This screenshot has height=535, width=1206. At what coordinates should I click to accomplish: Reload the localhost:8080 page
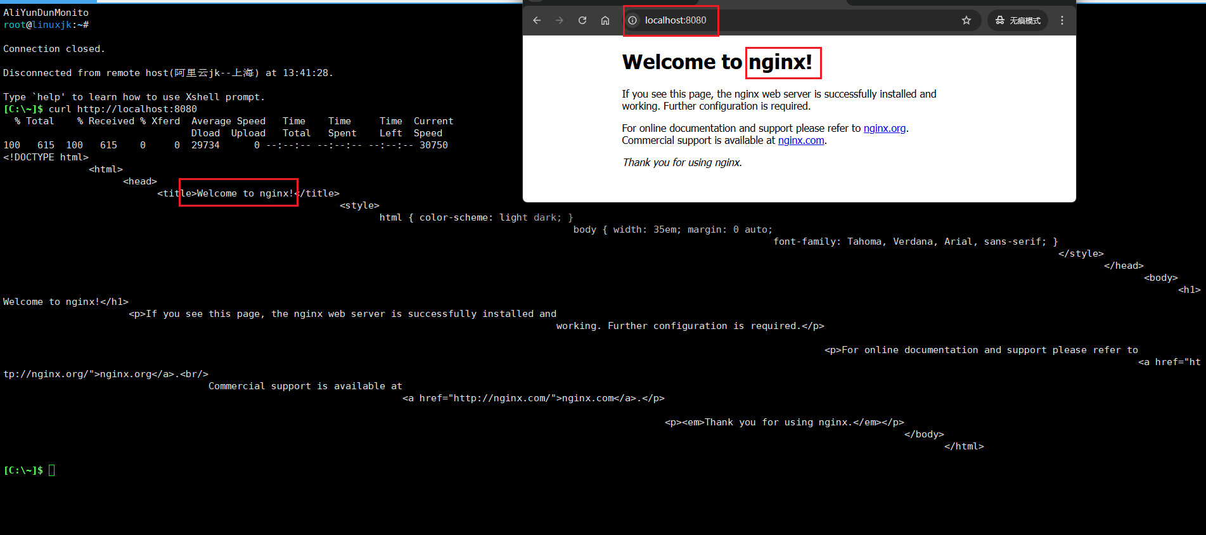[x=582, y=20]
